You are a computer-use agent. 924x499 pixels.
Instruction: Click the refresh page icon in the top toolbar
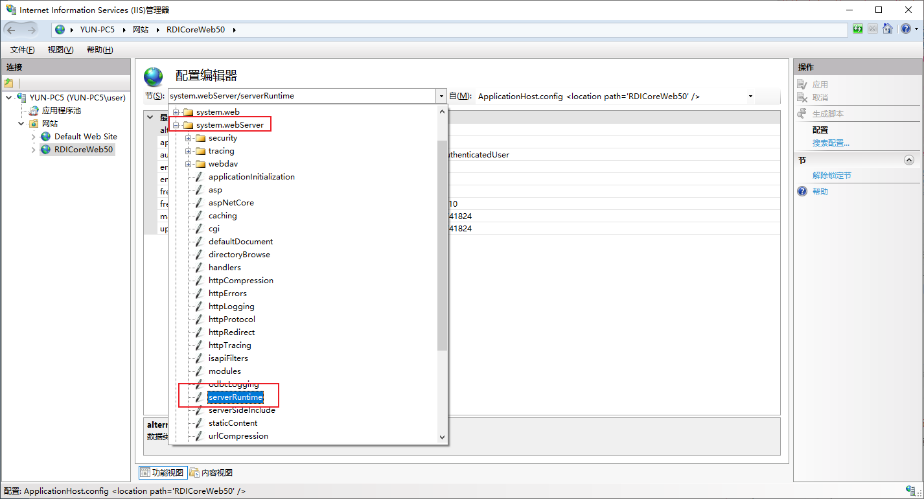tap(858, 29)
